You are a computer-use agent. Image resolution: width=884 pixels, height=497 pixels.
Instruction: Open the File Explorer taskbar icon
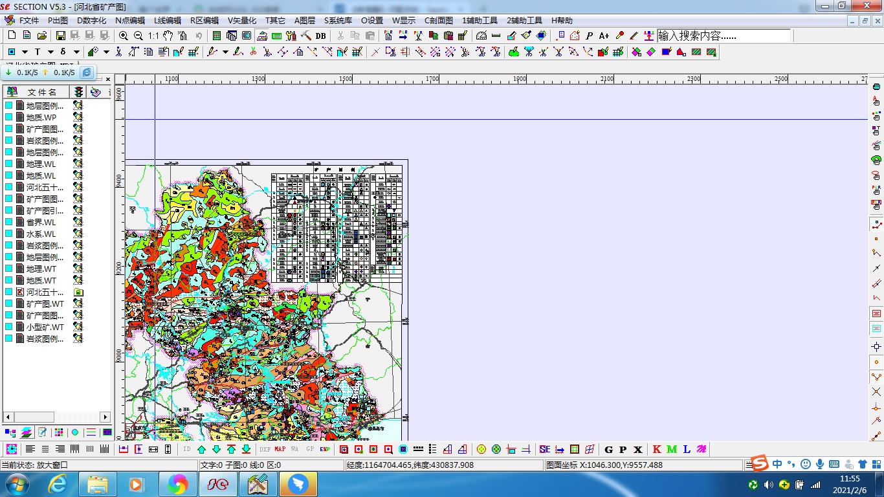tap(97, 484)
